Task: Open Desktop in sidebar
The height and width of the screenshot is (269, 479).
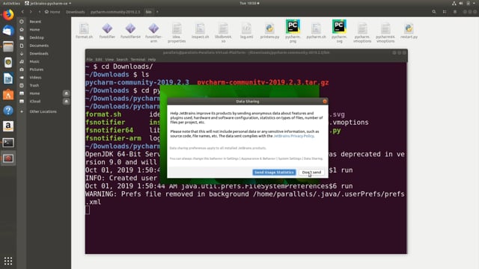Action: (37, 37)
